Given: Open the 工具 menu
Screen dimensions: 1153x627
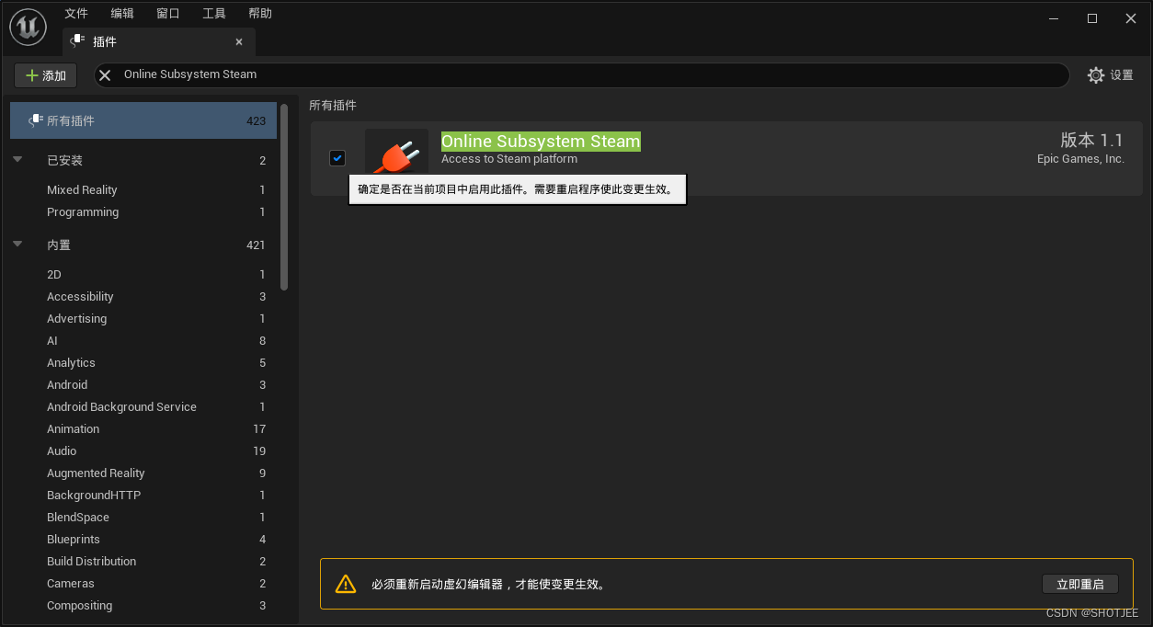Looking at the screenshot, I should pos(214,14).
